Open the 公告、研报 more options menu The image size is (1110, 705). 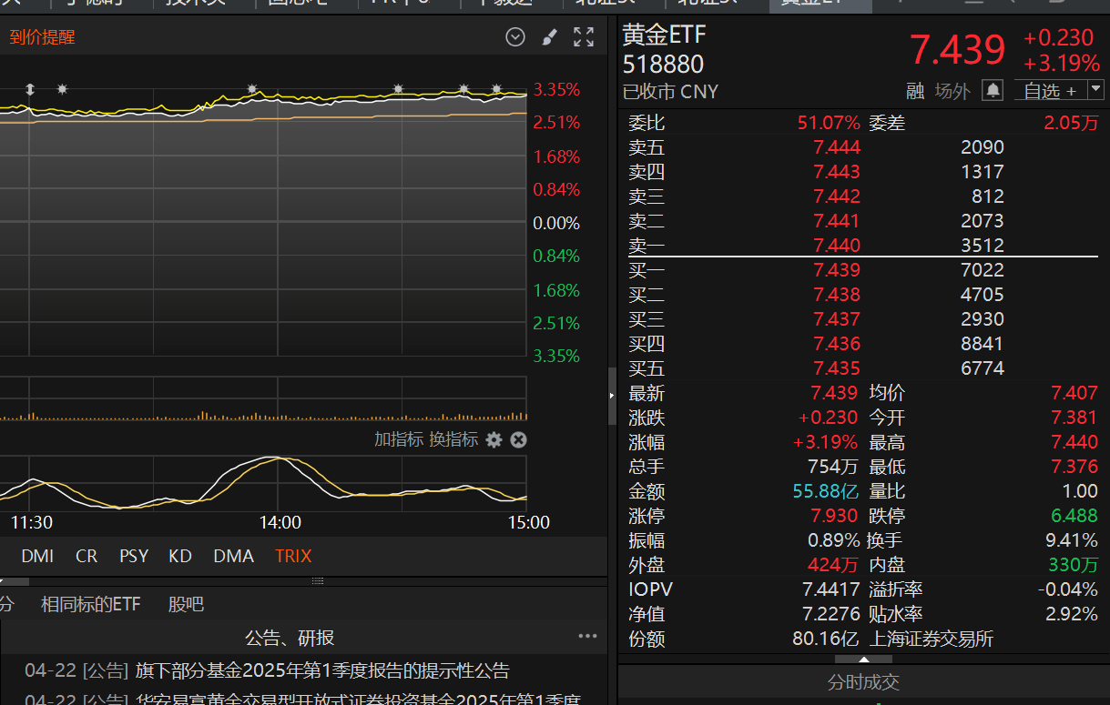587,637
